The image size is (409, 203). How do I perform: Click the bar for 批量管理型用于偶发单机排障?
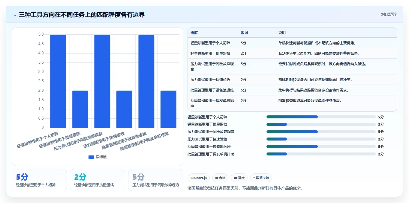(168, 109)
